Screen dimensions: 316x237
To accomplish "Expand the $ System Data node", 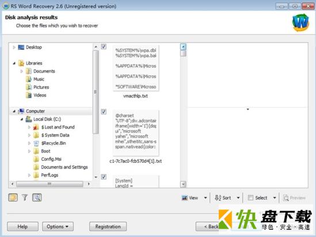I will click(29, 135).
